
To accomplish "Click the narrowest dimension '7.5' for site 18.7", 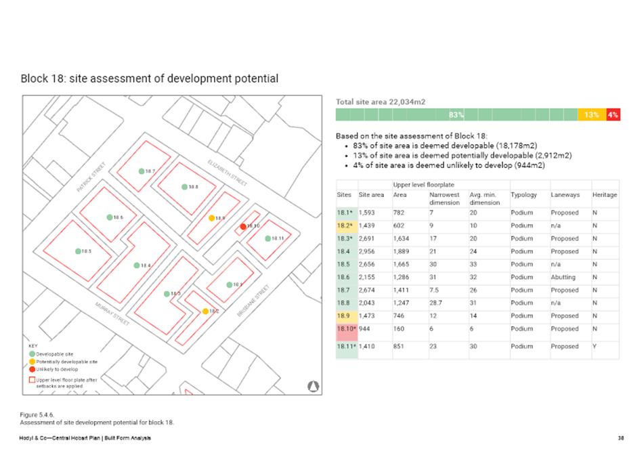I will tap(434, 290).
